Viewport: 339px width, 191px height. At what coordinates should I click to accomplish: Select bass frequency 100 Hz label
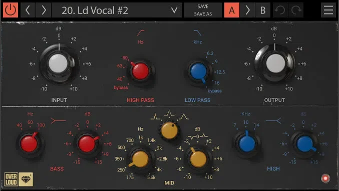pyautogui.click(x=41, y=125)
